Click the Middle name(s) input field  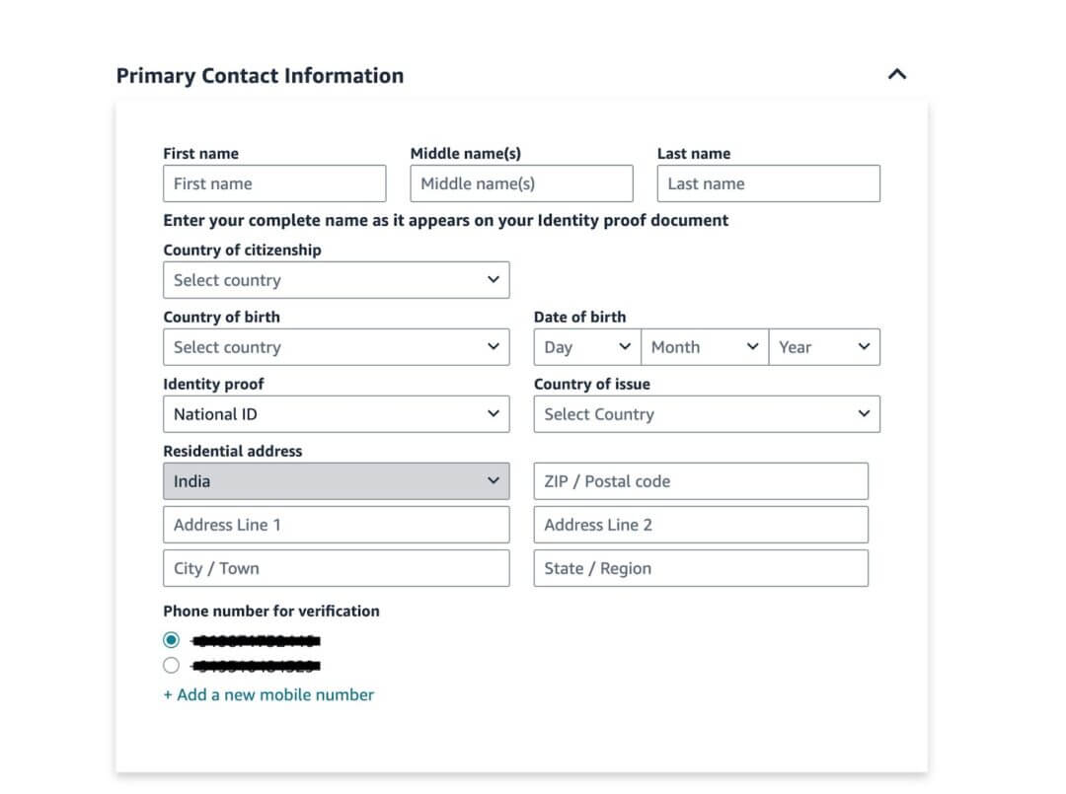point(521,183)
